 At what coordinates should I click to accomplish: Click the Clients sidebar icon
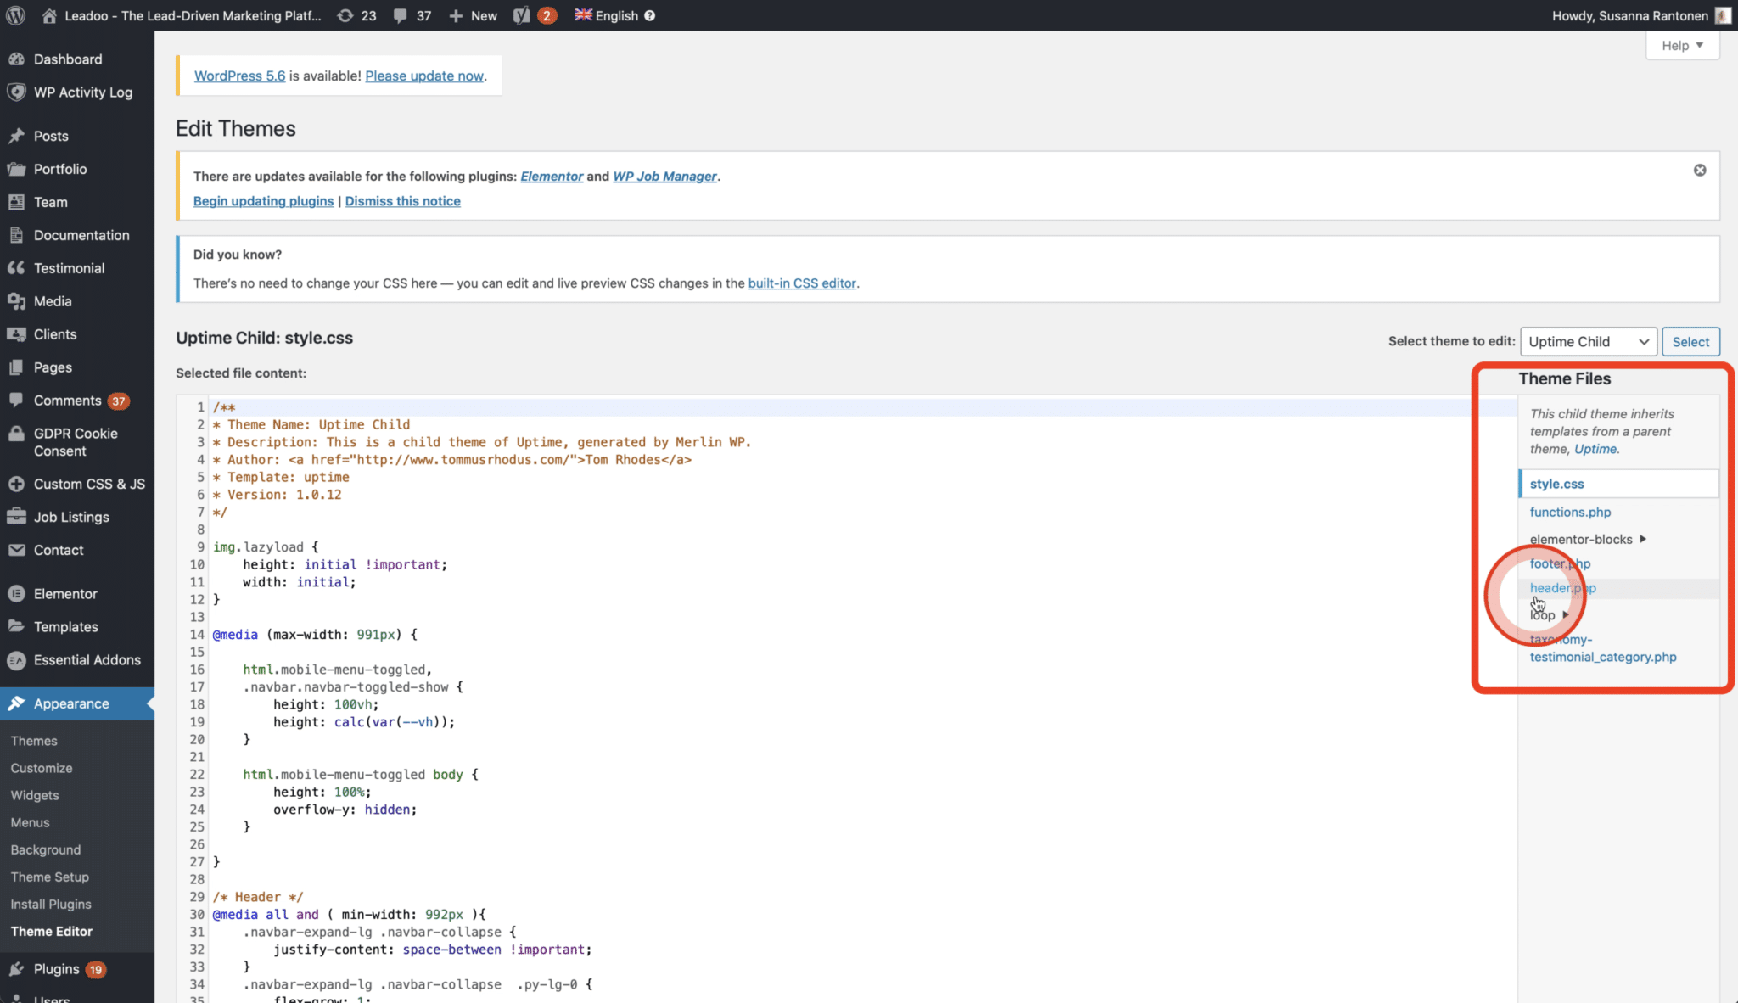[x=16, y=334]
